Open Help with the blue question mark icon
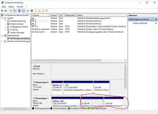The height and width of the screenshot is (114, 158). point(19,11)
